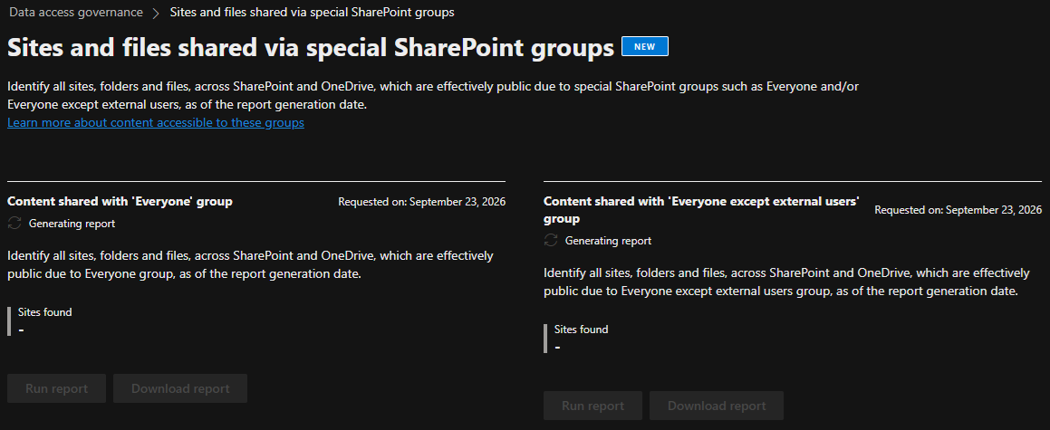Click Download report for 'Everyone' group
This screenshot has height=430, width=1050.
click(180, 388)
